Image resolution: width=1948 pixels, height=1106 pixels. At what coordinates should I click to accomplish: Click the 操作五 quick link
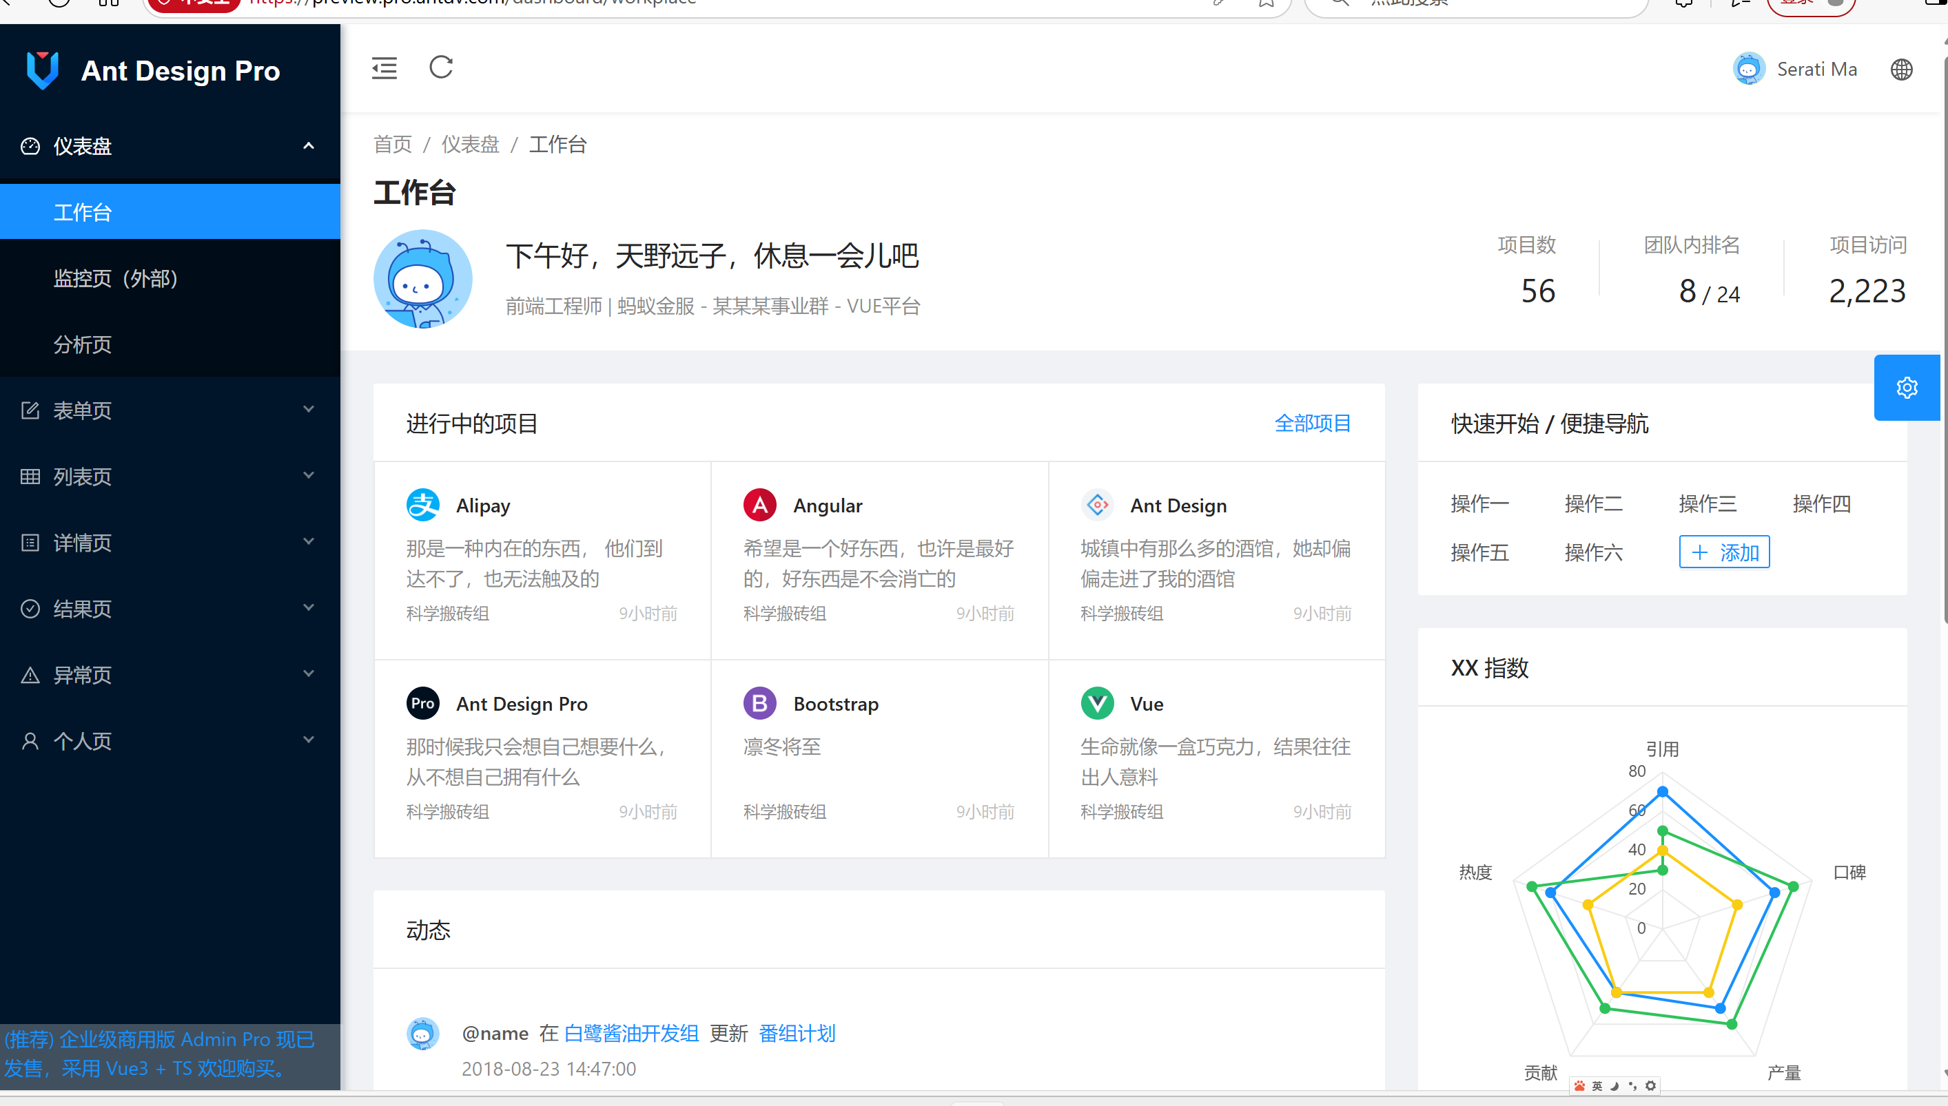pyautogui.click(x=1480, y=552)
